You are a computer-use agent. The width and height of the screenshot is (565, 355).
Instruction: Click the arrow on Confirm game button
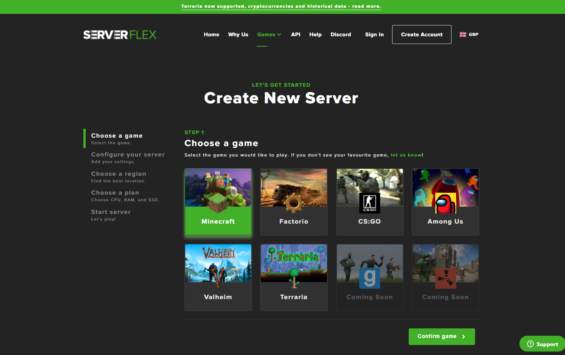464,336
